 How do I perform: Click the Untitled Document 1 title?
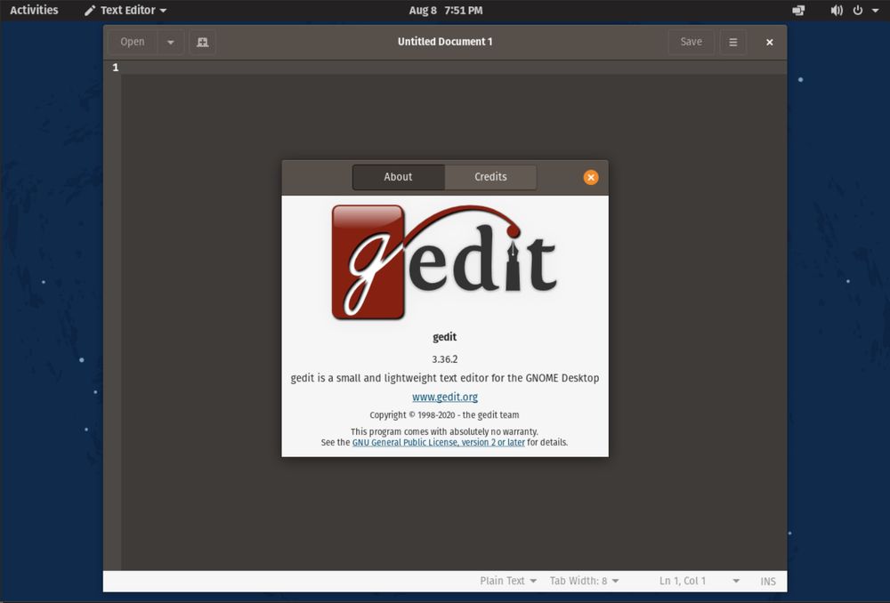tap(445, 42)
